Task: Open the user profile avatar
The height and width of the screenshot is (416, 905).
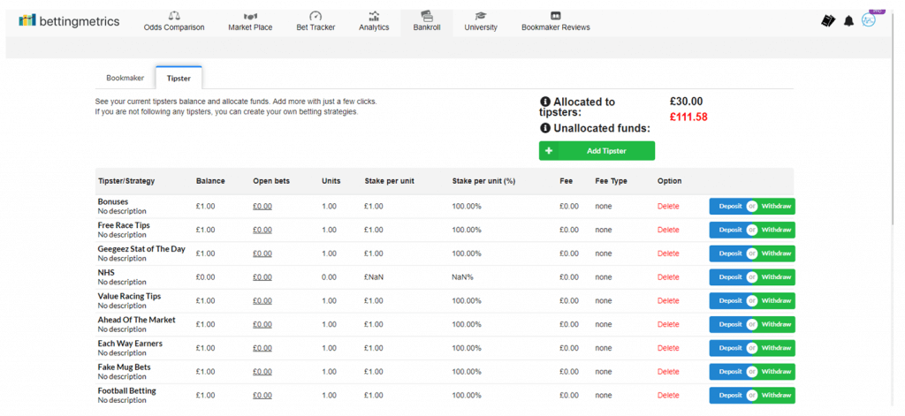Action: 869,20
